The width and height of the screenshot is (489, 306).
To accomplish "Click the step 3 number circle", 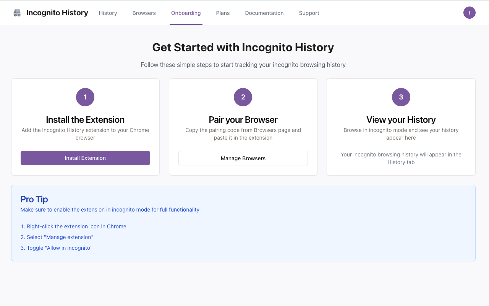I will 401,97.
